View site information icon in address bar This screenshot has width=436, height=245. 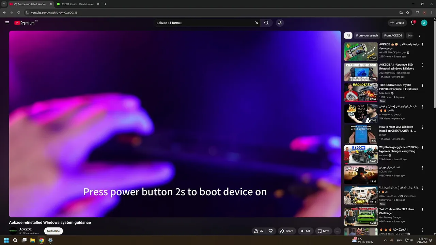click(27, 13)
